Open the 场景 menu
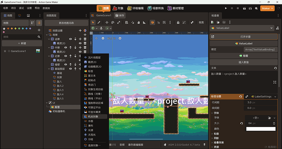 pyautogui.click(x=5, y=8)
